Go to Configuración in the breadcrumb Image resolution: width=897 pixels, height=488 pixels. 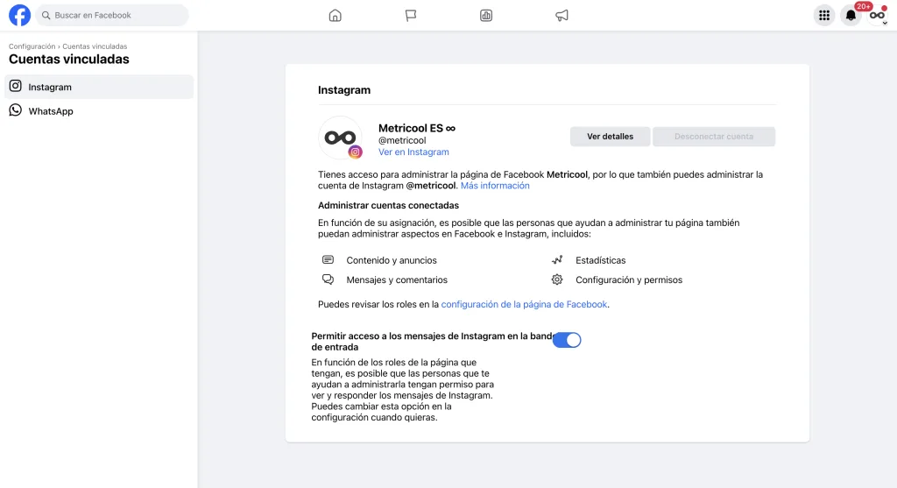[x=32, y=46]
